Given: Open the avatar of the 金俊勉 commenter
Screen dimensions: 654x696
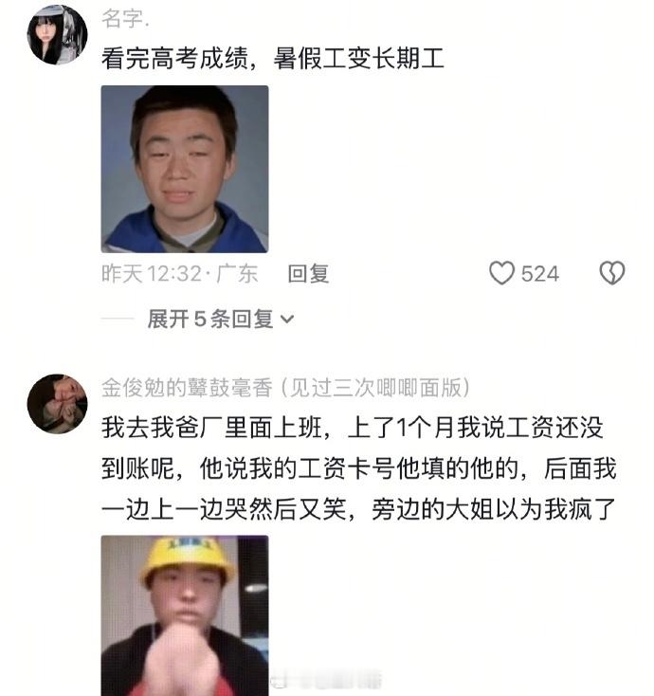Looking at the screenshot, I should tap(57, 404).
